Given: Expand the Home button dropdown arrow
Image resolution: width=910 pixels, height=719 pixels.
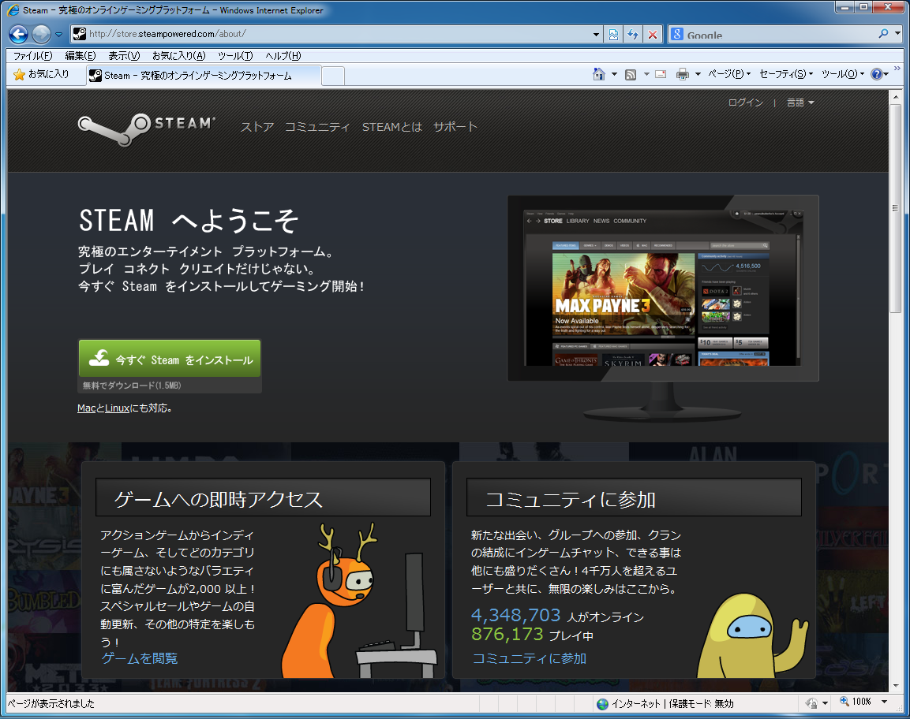Looking at the screenshot, I should [x=614, y=74].
